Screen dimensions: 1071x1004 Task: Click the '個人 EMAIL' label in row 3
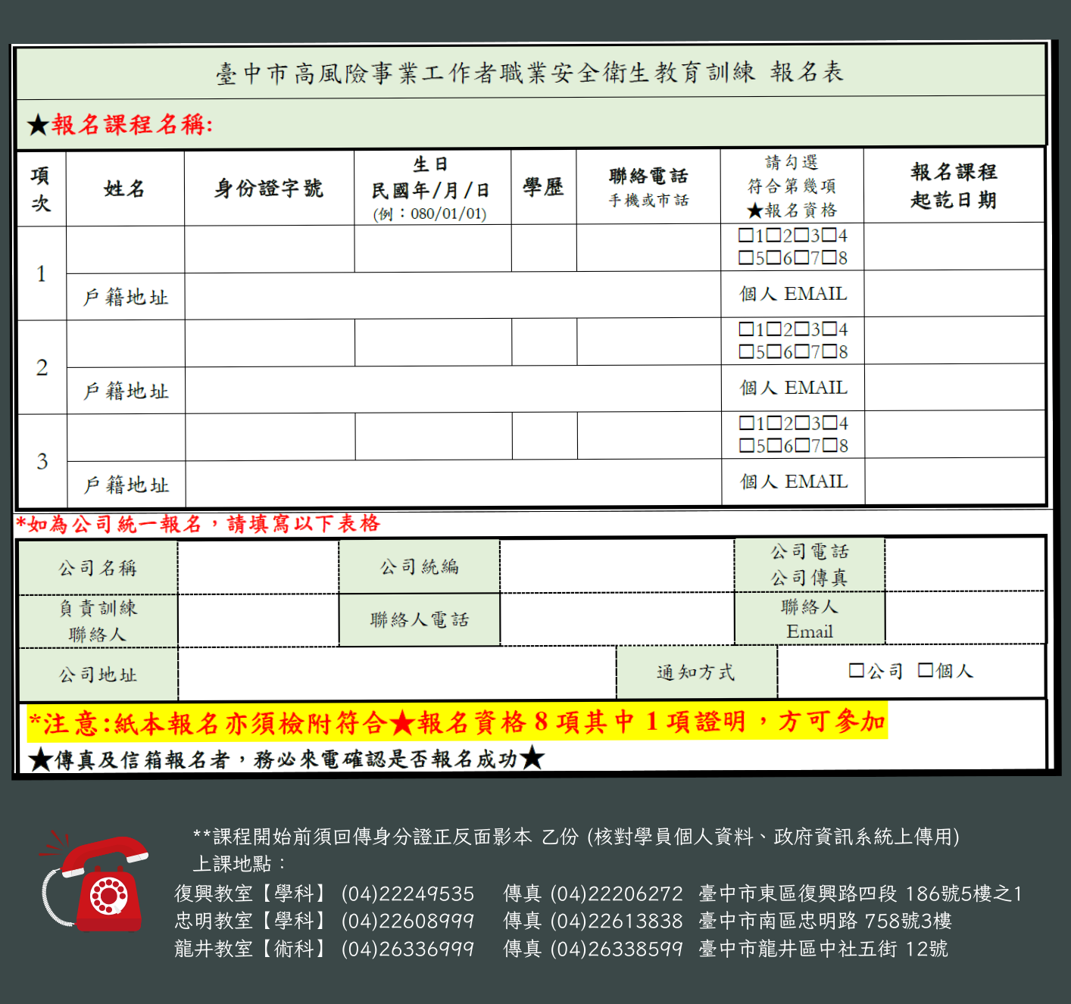pos(794,482)
